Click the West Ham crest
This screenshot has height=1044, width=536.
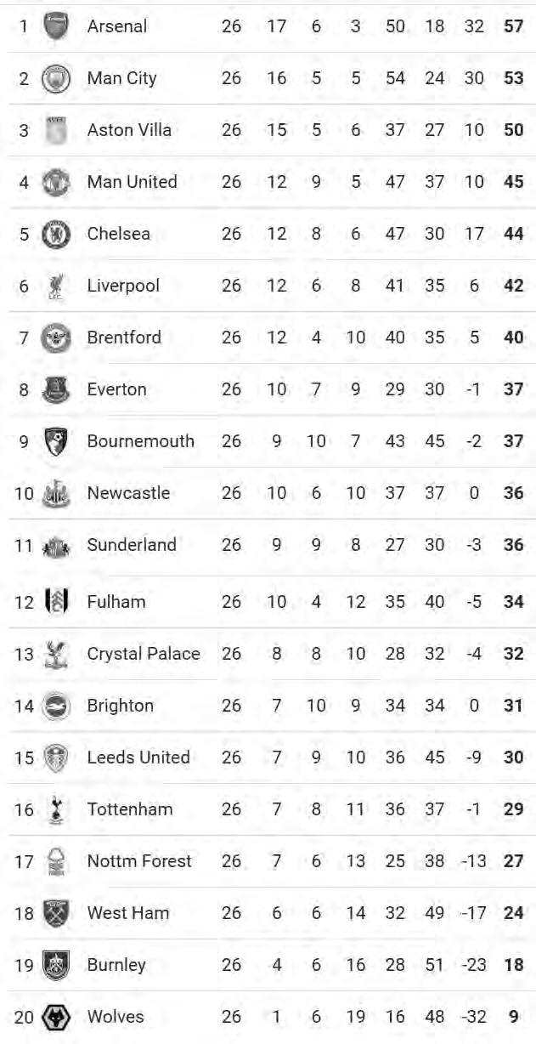[x=56, y=913]
